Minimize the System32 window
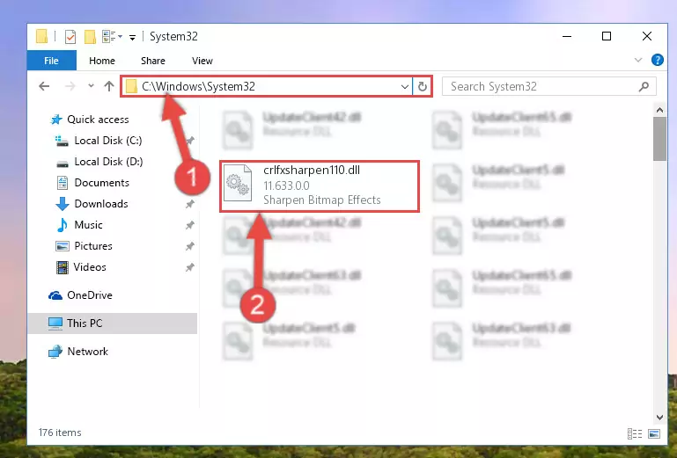Screen dimensions: 677x458 567,36
